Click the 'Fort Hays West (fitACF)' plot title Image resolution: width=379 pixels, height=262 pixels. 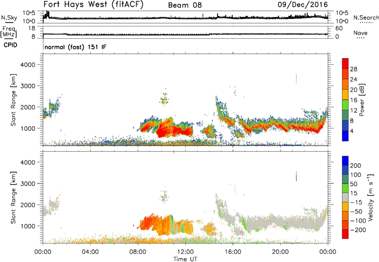point(93,4)
